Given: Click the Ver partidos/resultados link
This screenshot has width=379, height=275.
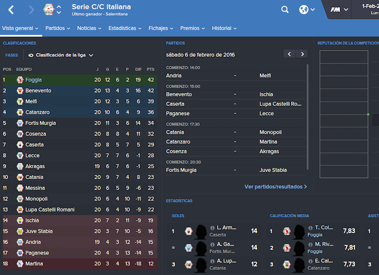Looking at the screenshot, I should click(276, 187).
